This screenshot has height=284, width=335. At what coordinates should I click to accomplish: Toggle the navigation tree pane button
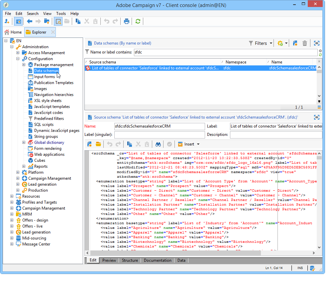(x=18, y=22)
